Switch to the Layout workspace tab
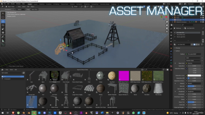205x115 pixels. (x=36, y=4)
